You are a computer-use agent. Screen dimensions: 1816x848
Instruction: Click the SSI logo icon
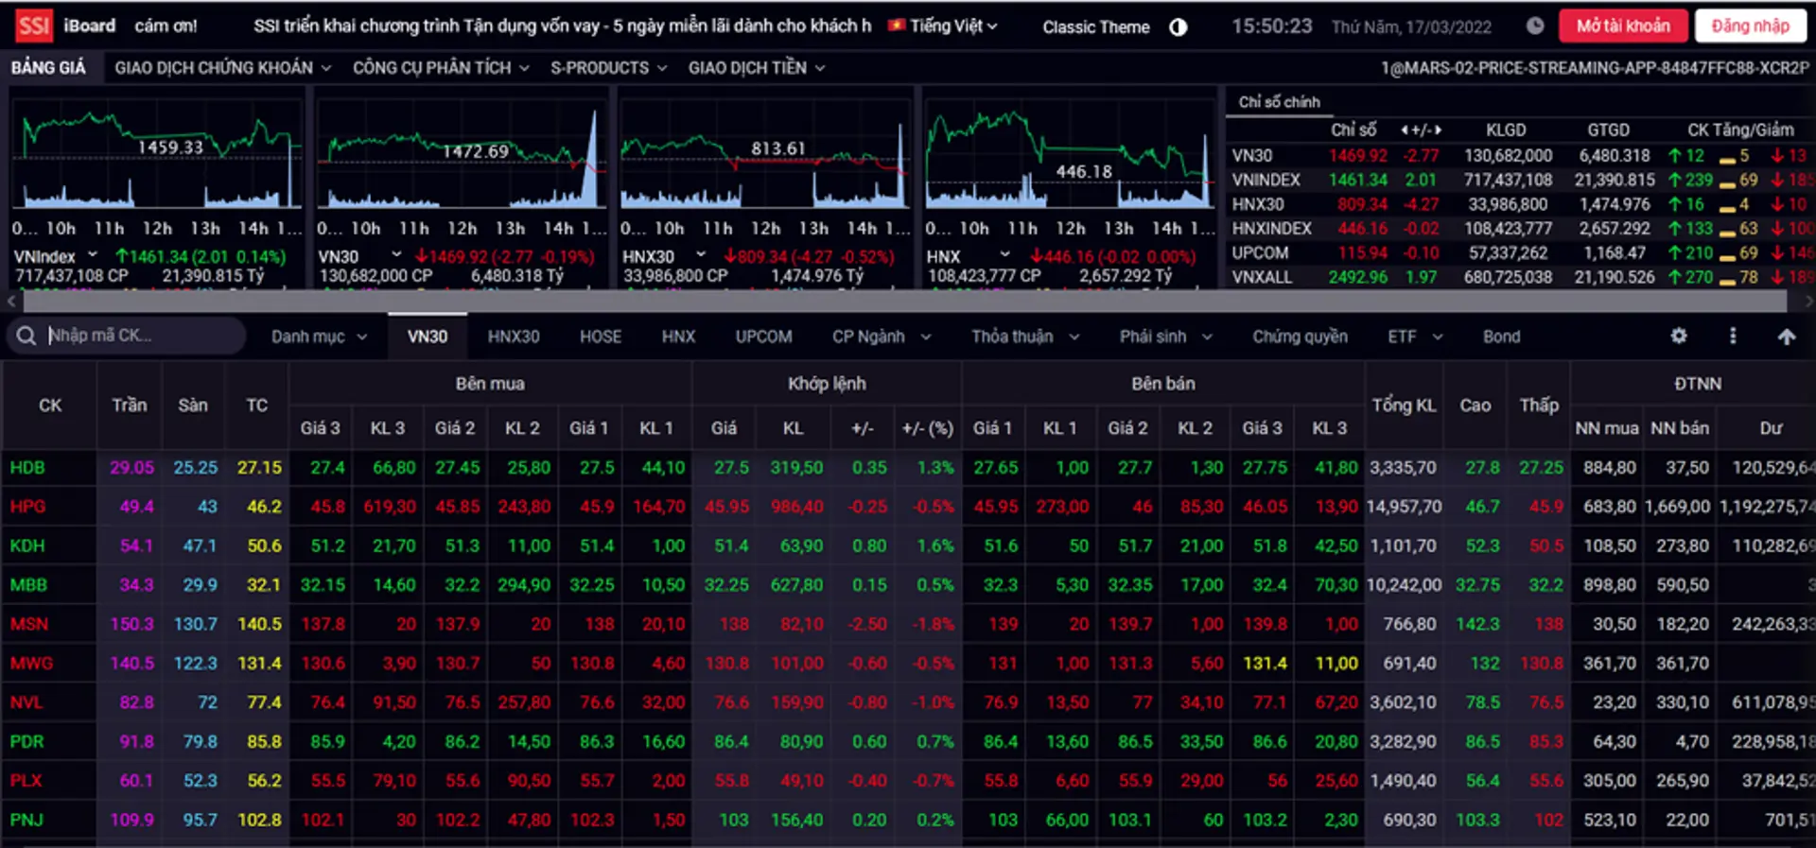[33, 26]
